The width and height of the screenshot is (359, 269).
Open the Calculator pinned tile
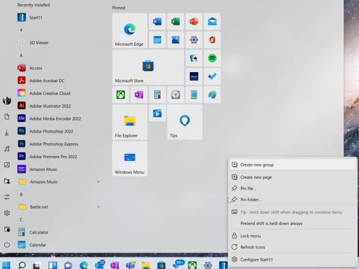[x=157, y=94]
